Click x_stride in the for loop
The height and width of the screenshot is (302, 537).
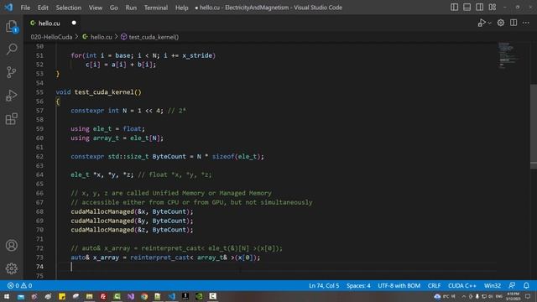coord(197,55)
